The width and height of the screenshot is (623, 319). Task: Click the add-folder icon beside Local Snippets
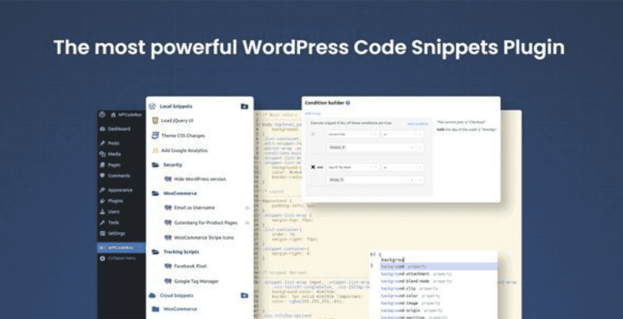click(244, 107)
